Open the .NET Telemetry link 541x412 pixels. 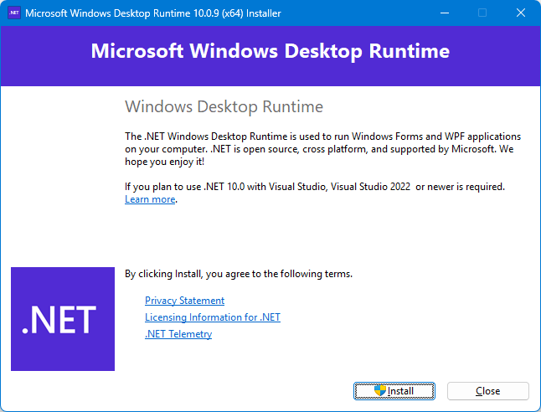pos(178,334)
